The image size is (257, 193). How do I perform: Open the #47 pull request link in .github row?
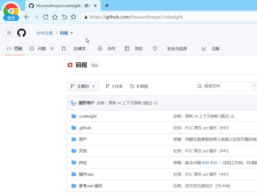224,128
